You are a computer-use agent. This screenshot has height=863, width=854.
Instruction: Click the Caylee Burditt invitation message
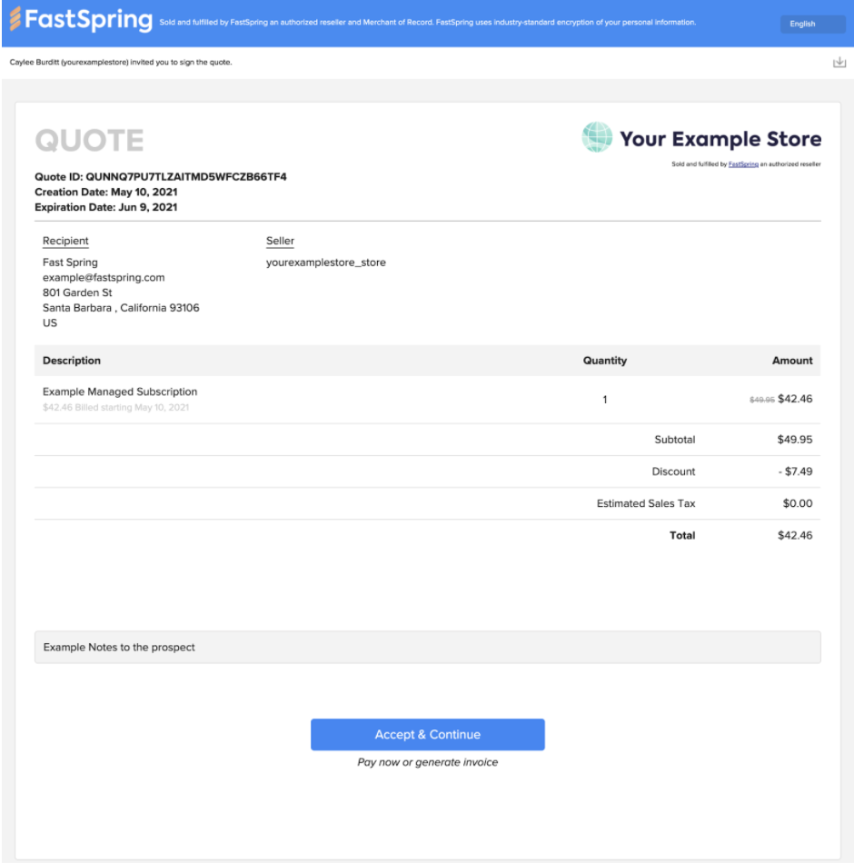(x=121, y=62)
